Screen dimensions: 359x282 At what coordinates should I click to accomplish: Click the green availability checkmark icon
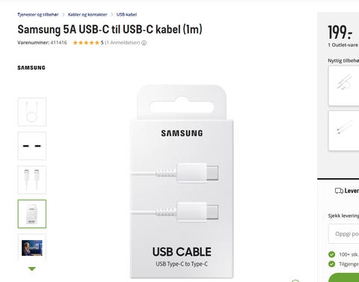tap(331, 264)
